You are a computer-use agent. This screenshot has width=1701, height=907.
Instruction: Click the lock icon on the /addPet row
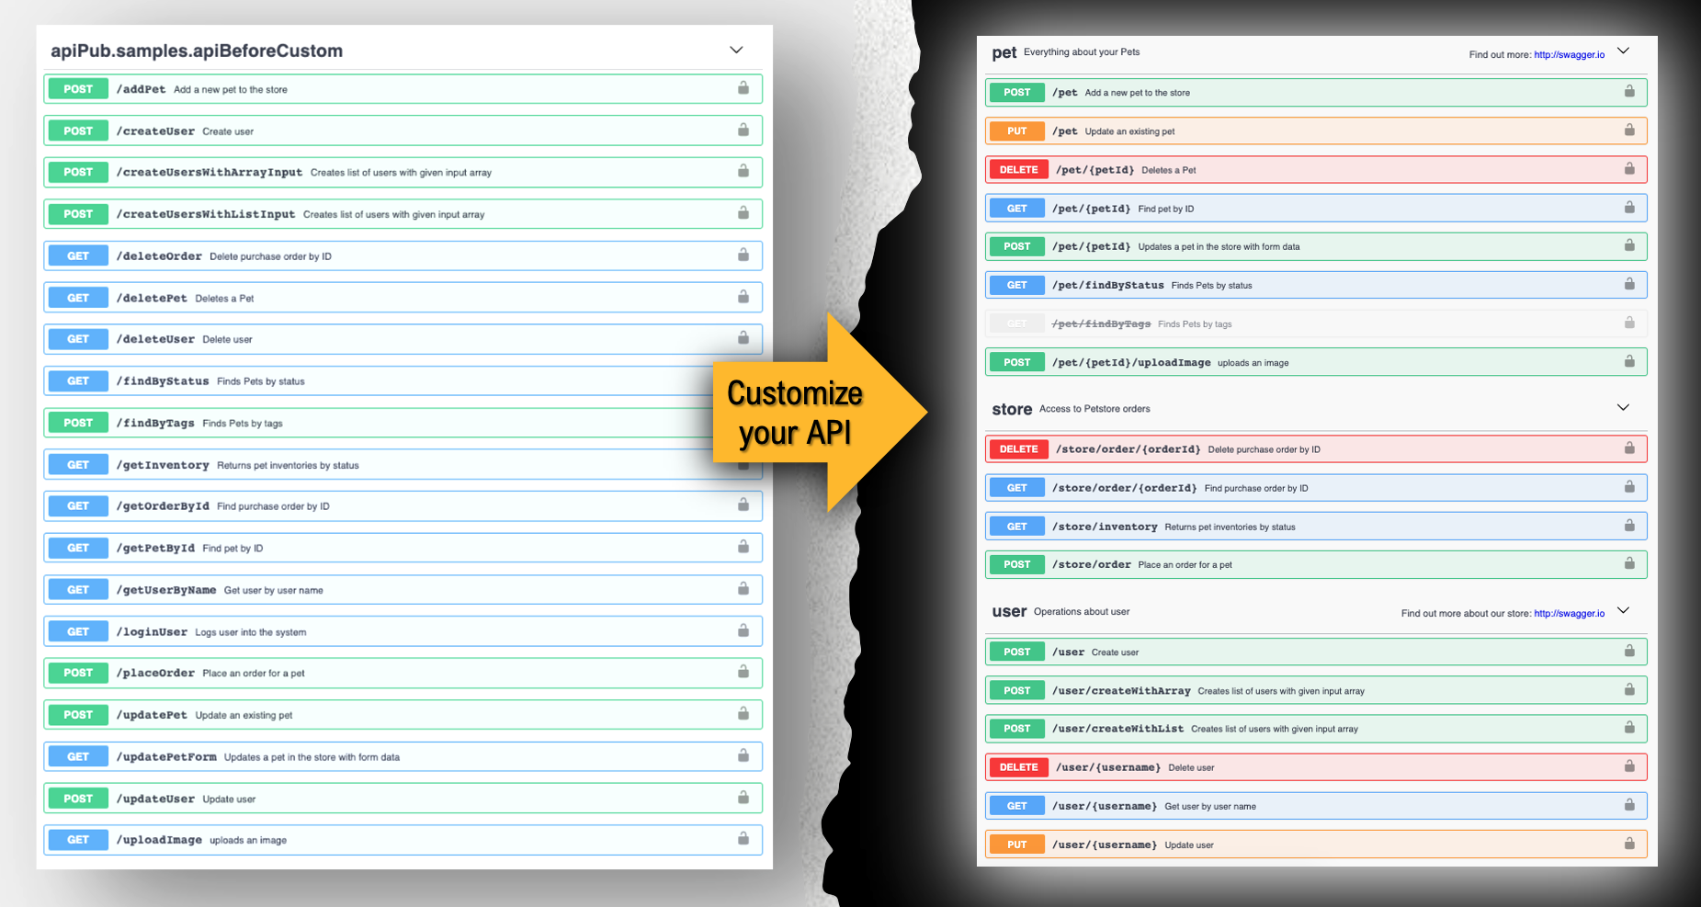(743, 88)
